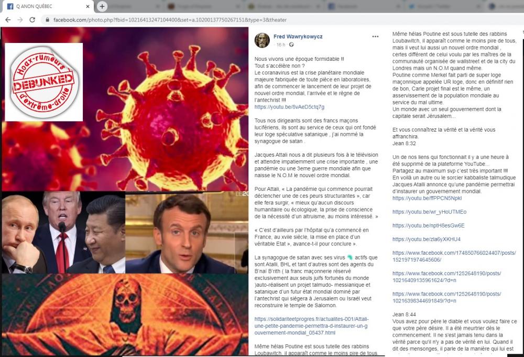Click the Hoax-rumeurs DEBUNKED stamp image

(x=44, y=82)
